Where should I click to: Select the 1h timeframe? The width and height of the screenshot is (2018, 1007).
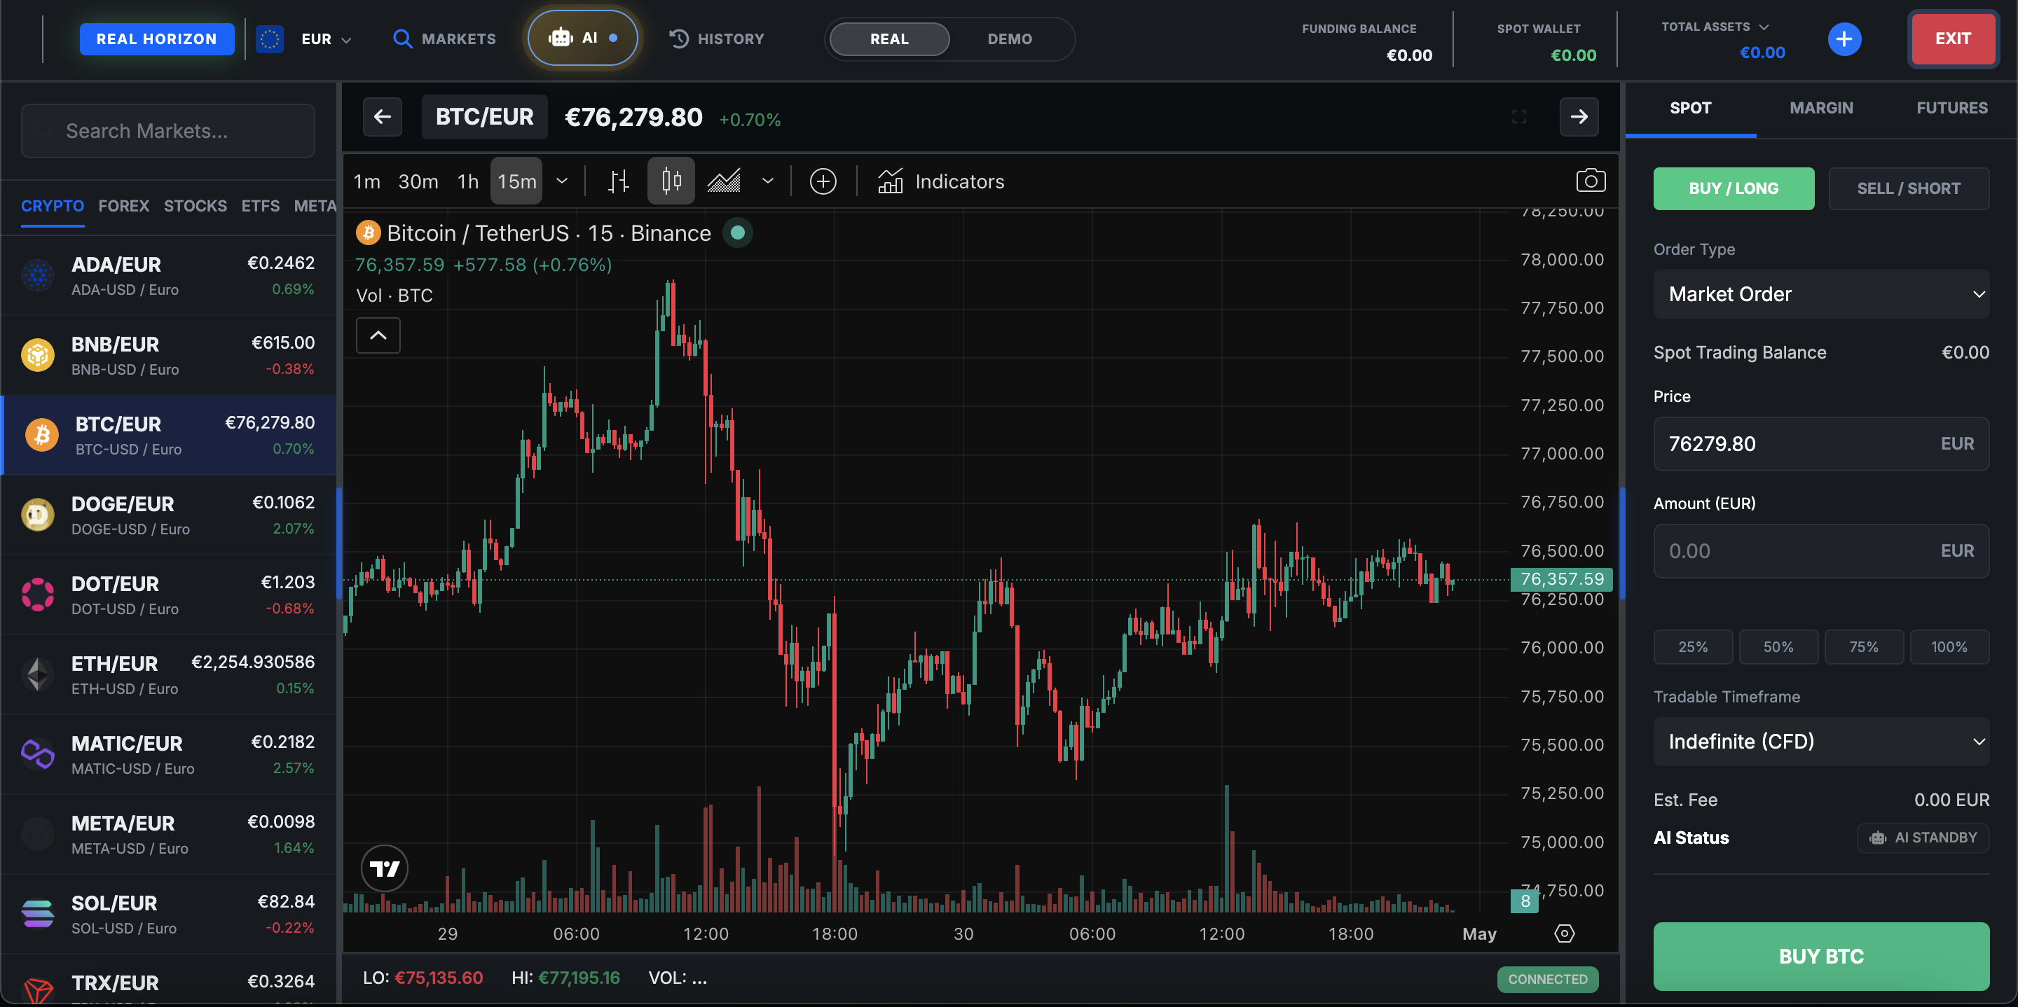pos(467,181)
